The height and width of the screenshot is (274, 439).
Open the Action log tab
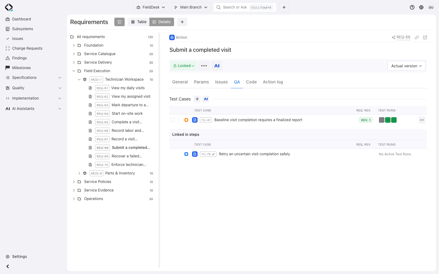coord(273,82)
